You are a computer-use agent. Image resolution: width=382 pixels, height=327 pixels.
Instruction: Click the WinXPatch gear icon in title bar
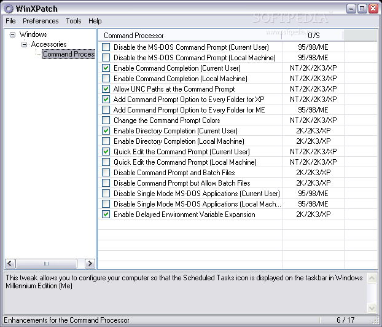click(9, 9)
